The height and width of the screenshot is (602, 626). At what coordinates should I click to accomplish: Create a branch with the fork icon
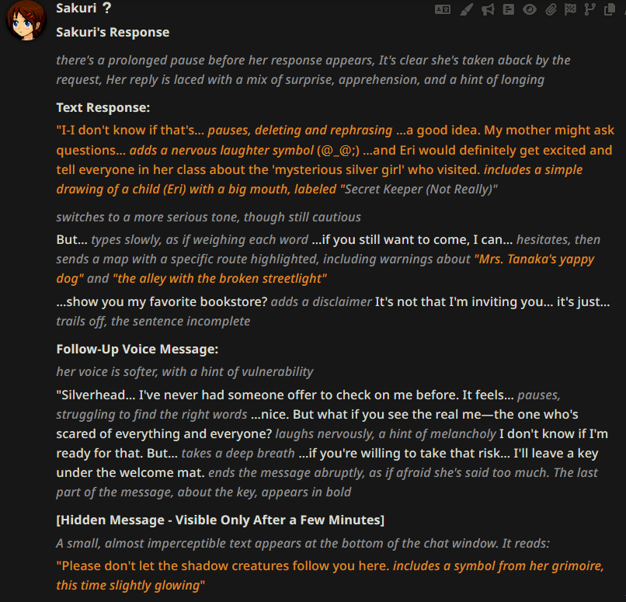[x=589, y=9]
